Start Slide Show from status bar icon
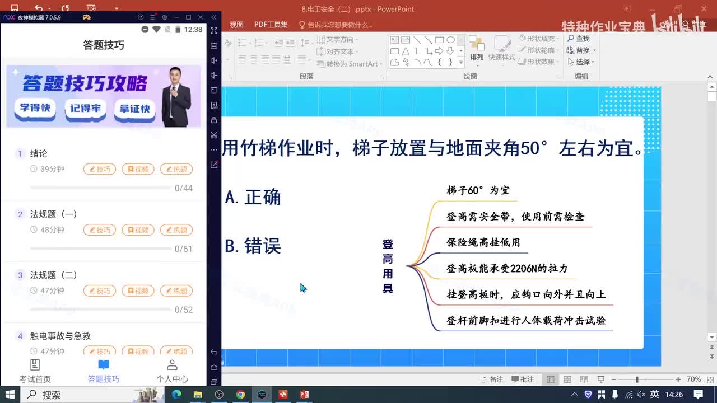 coord(601,379)
